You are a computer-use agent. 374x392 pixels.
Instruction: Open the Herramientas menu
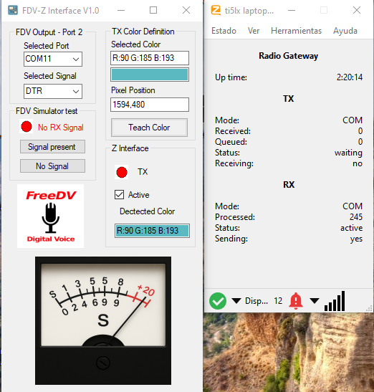click(x=296, y=31)
